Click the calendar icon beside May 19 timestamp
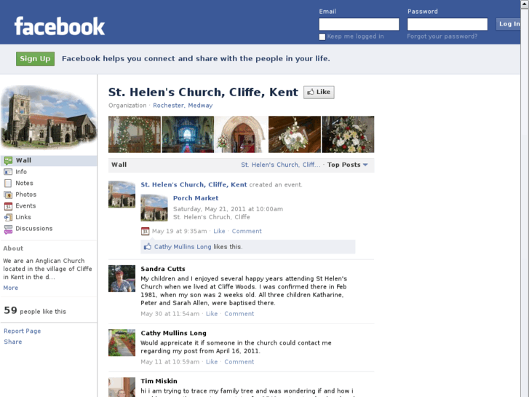The height and width of the screenshot is (397, 529). pos(145,232)
